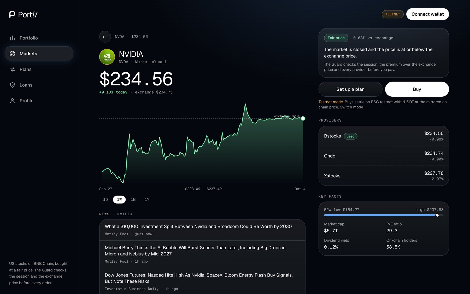The width and height of the screenshot is (470, 294).
Task: Open the Nvidia and Broadcom investment article
Action: tap(202, 230)
